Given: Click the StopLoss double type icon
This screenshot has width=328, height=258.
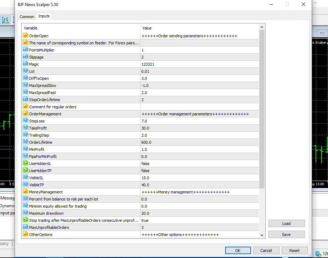Looking at the screenshot, I should 25,121.
